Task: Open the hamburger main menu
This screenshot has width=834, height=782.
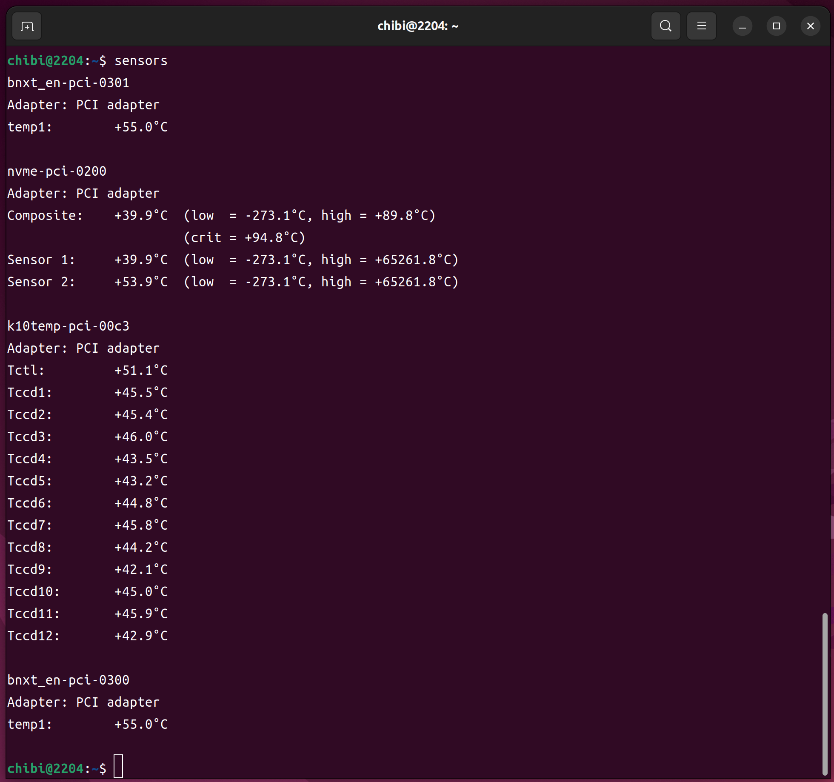Action: (x=701, y=26)
